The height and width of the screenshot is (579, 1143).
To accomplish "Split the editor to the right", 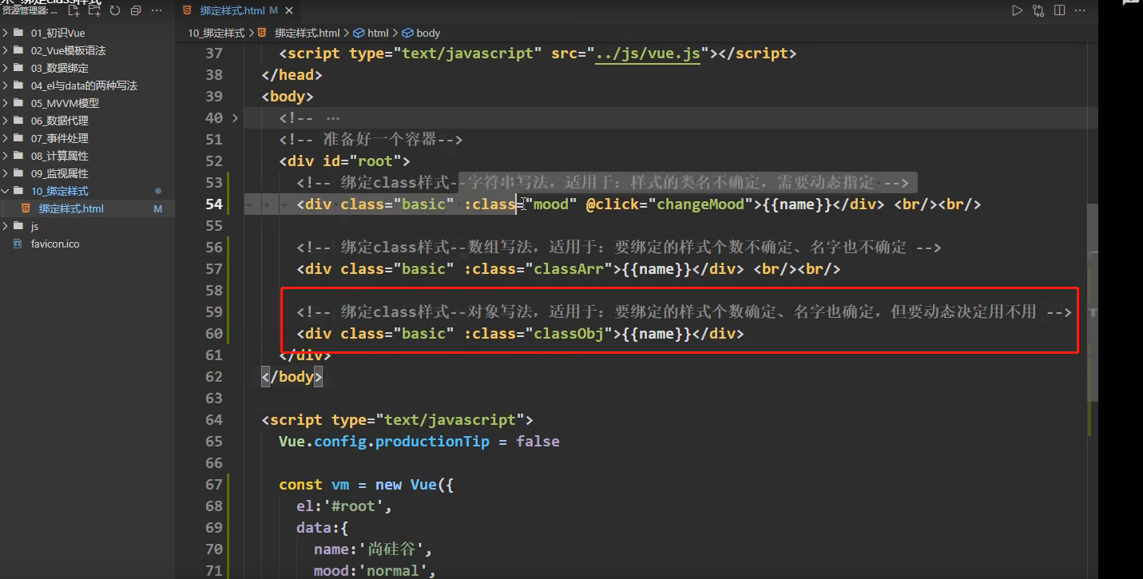I will 1059,11.
